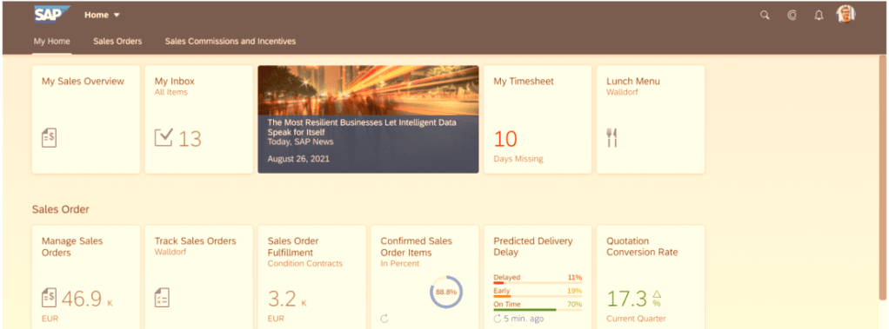This screenshot has height=329, width=889.
Task: Click the Sales Order section heading
Action: pyautogui.click(x=61, y=209)
